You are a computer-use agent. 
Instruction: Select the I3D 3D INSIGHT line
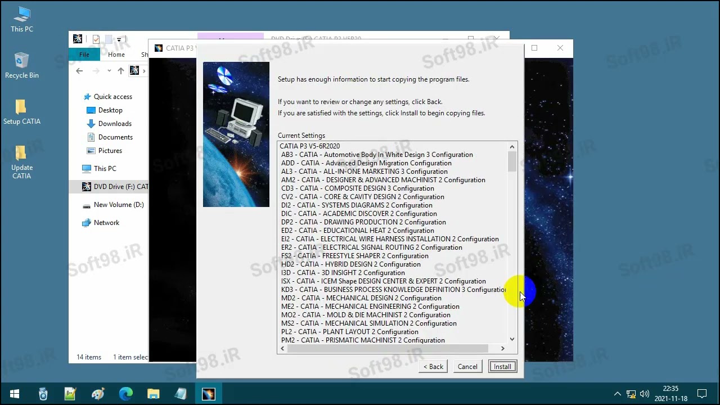(343, 273)
